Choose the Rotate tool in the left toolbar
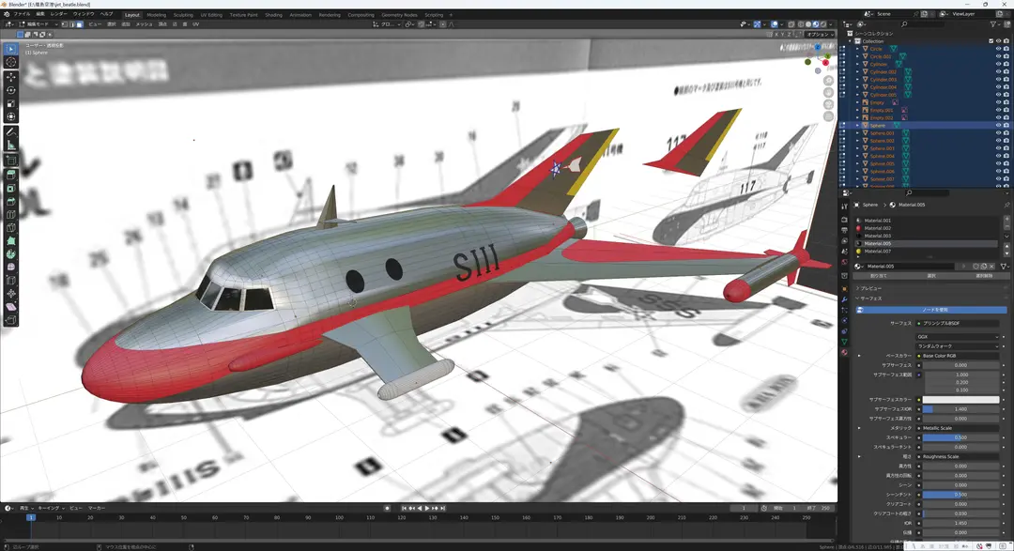 tap(11, 90)
